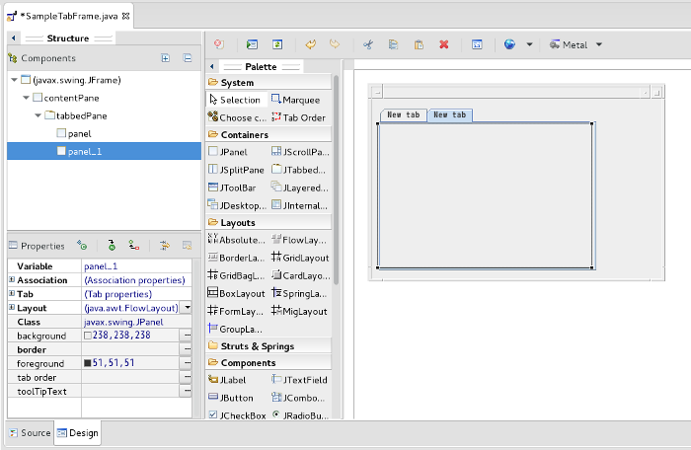This screenshot has height=450, width=691.
Task: Click the background color swatch 238,238,238
Action: (x=88, y=336)
